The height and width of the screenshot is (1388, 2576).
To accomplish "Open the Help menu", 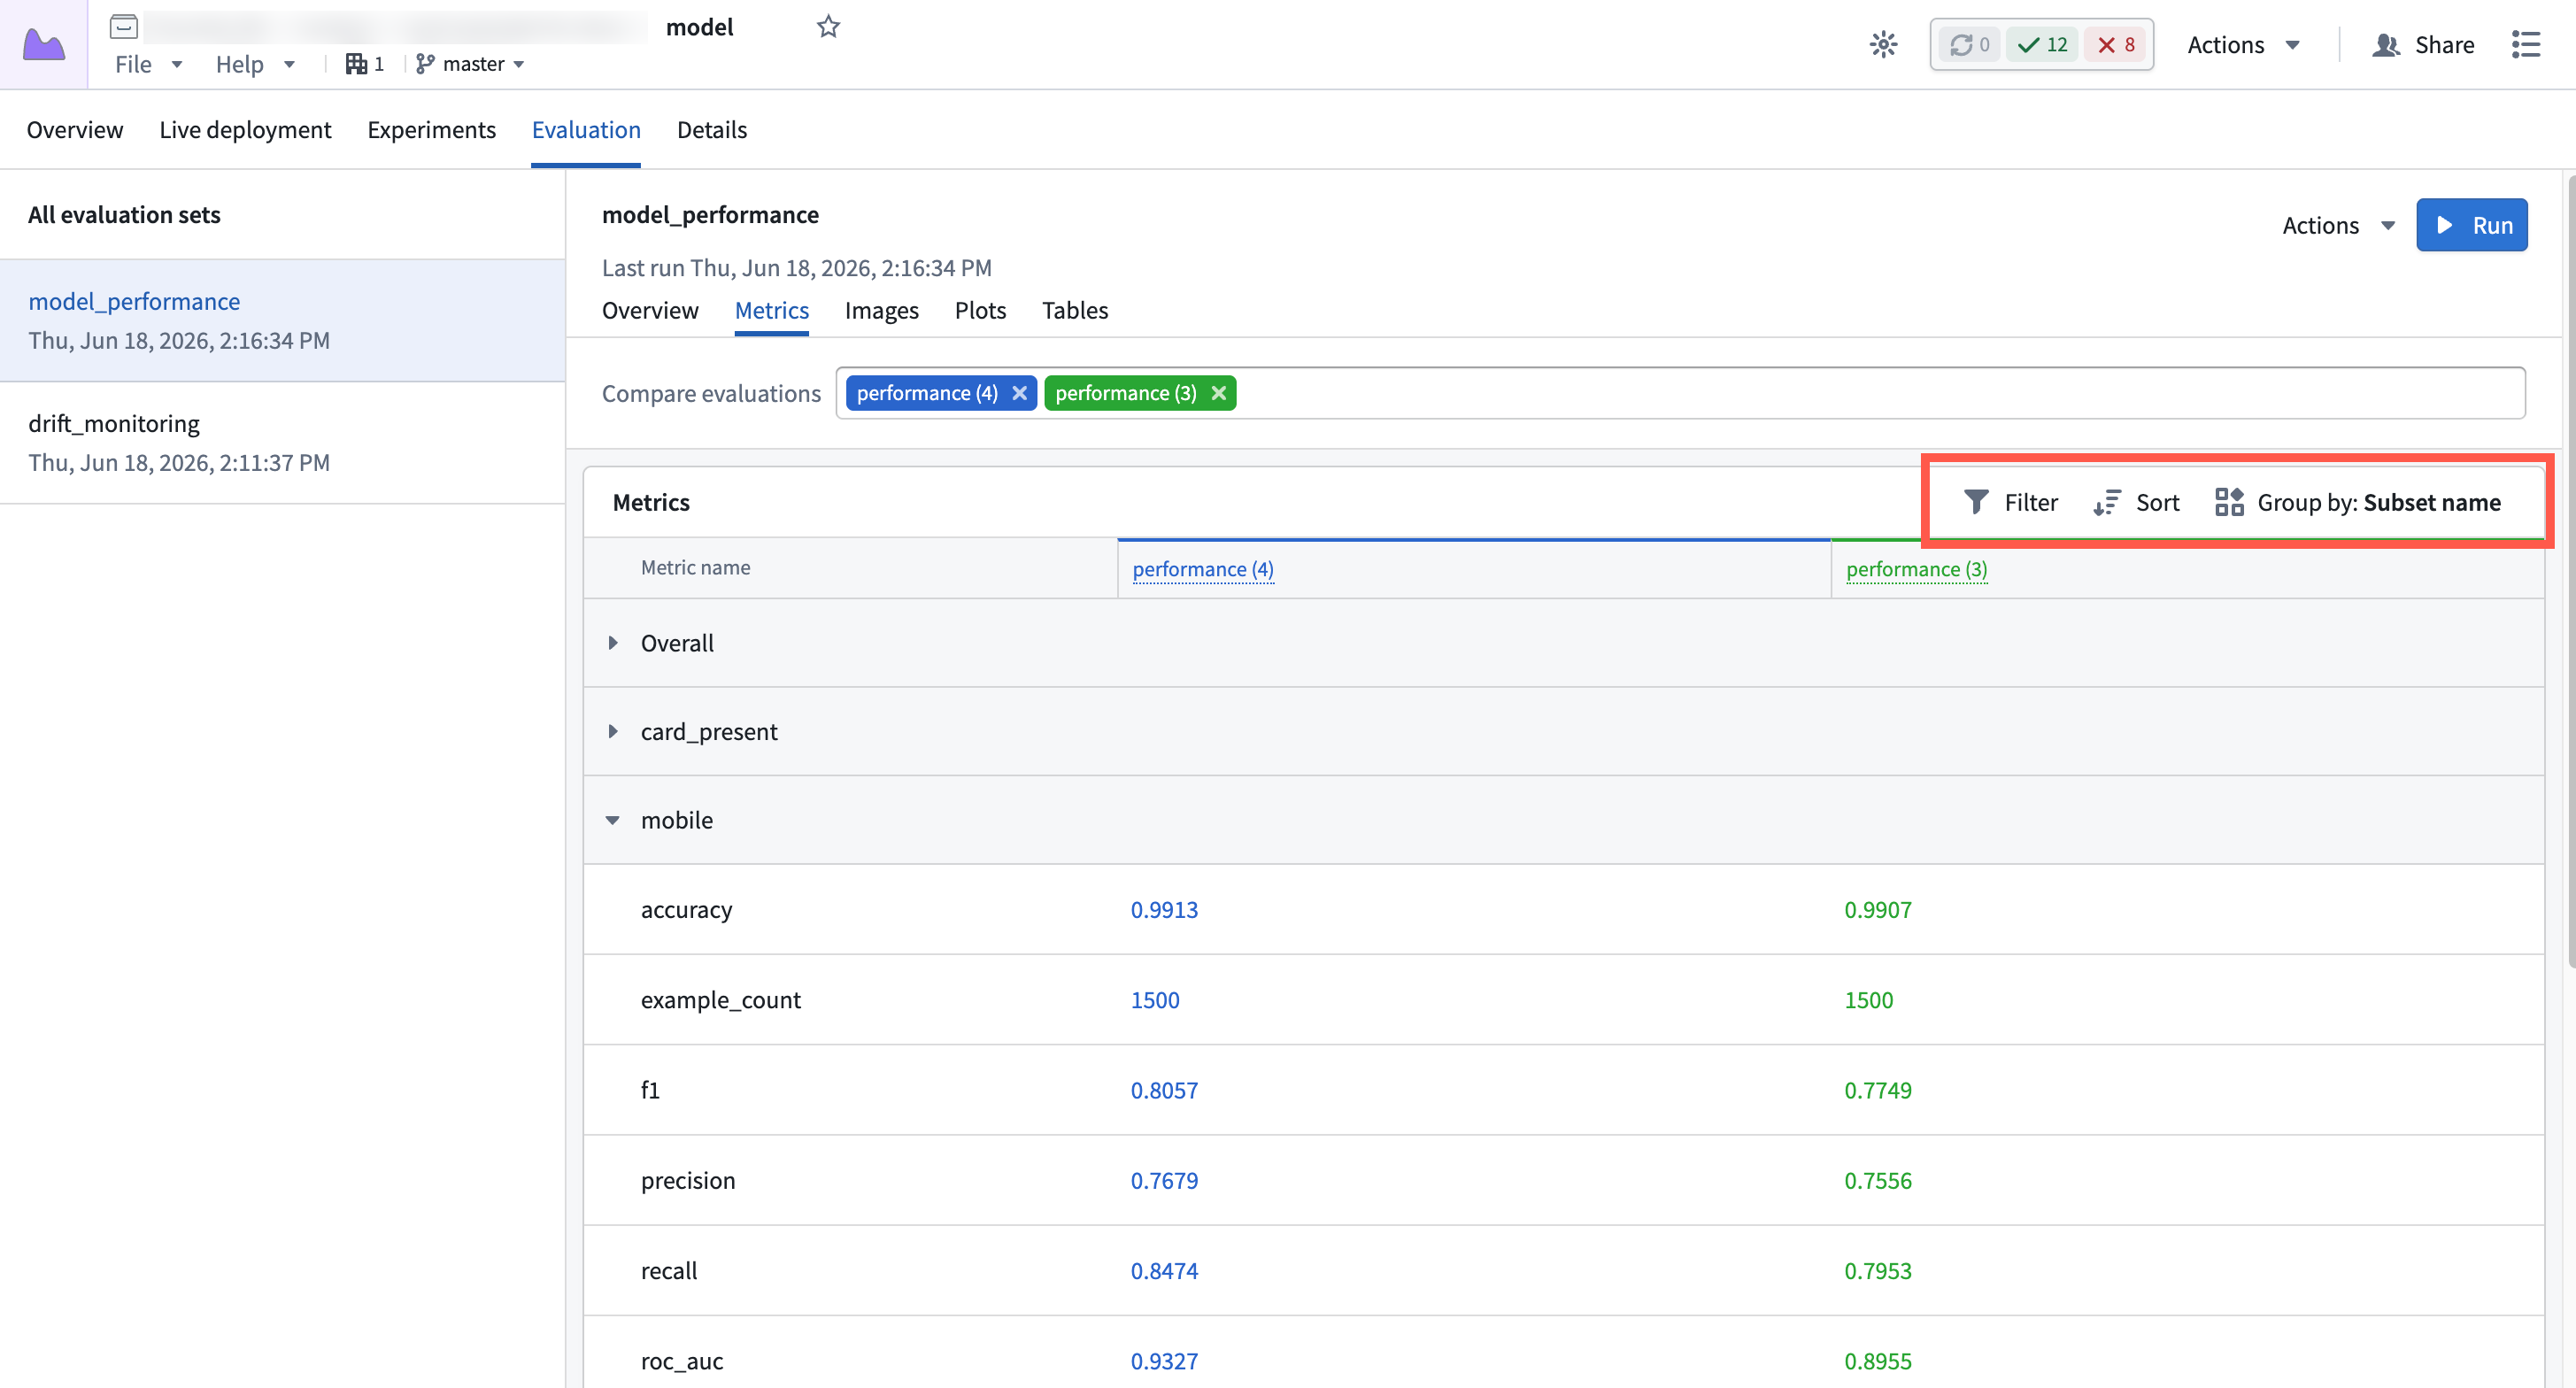I will (x=255, y=64).
